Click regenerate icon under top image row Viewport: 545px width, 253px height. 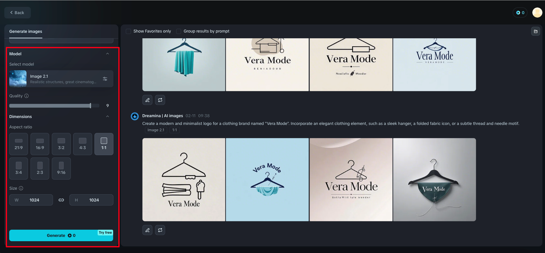pyautogui.click(x=160, y=100)
